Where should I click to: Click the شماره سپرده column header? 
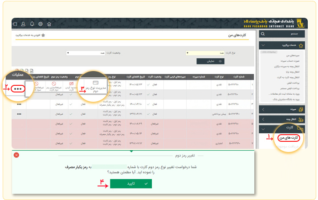pyautogui.click(x=199, y=77)
